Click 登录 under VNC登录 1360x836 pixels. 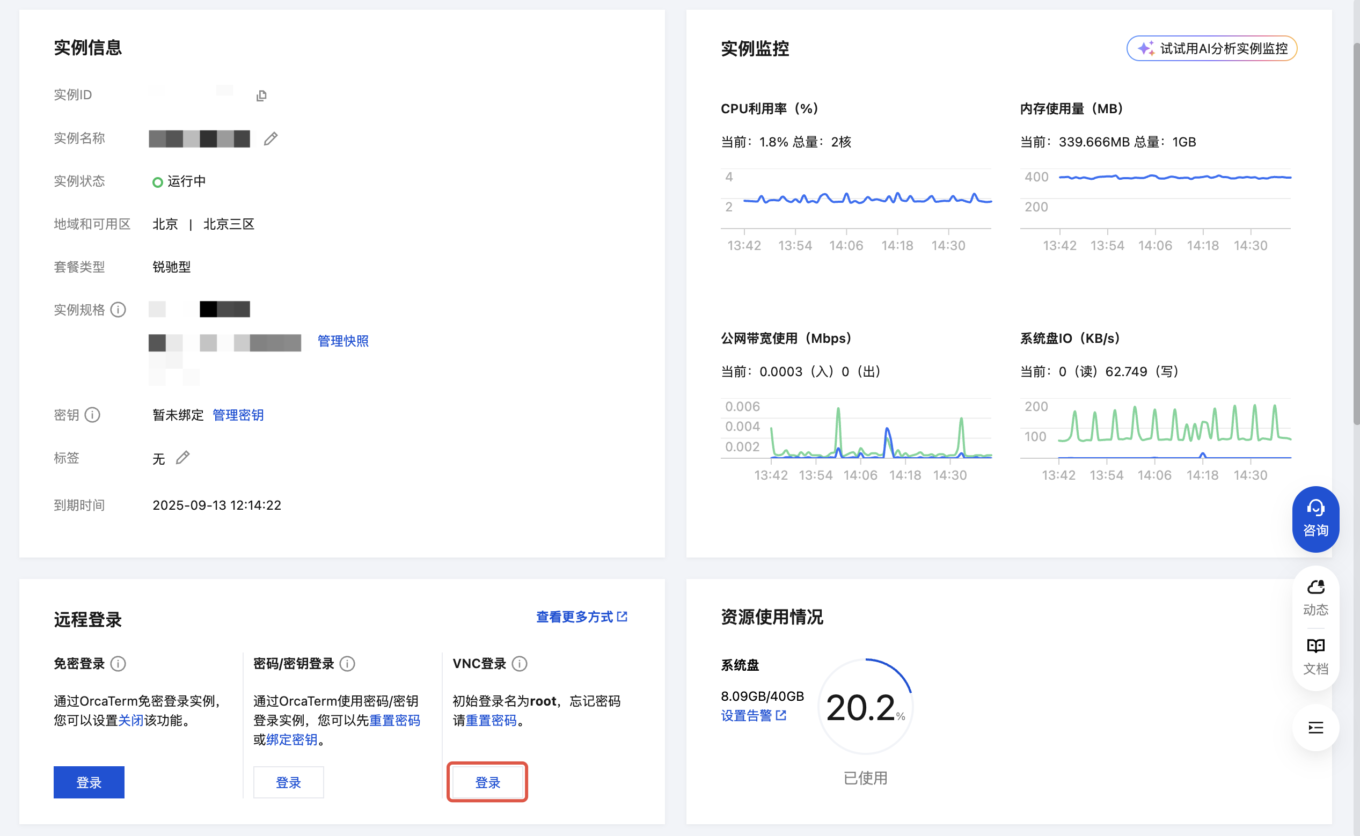(x=487, y=782)
